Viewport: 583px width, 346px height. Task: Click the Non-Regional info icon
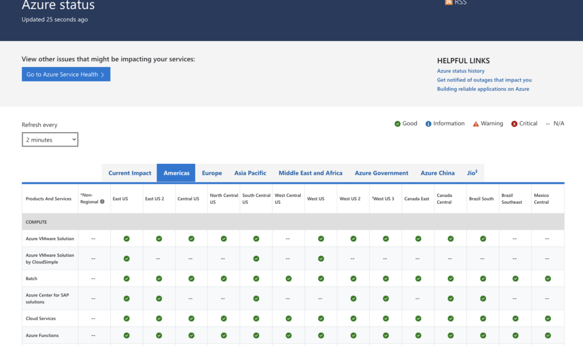click(x=102, y=202)
